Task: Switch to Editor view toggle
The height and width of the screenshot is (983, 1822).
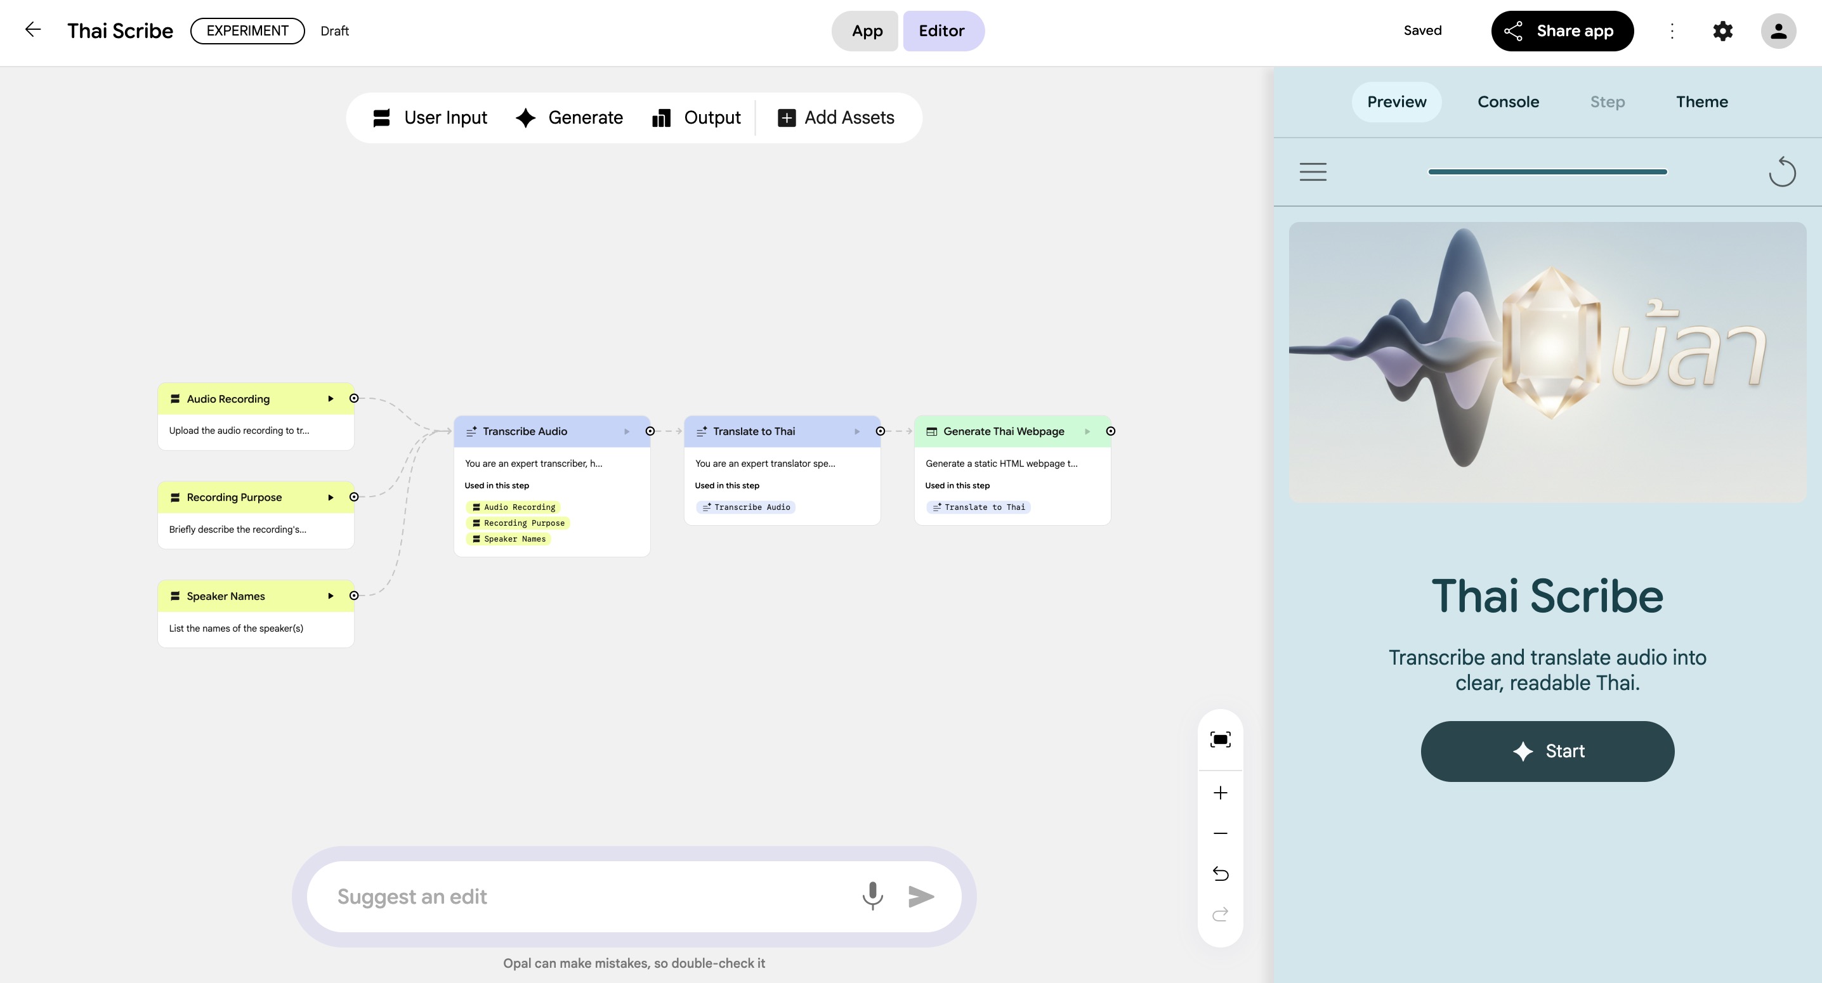Action: (x=941, y=31)
